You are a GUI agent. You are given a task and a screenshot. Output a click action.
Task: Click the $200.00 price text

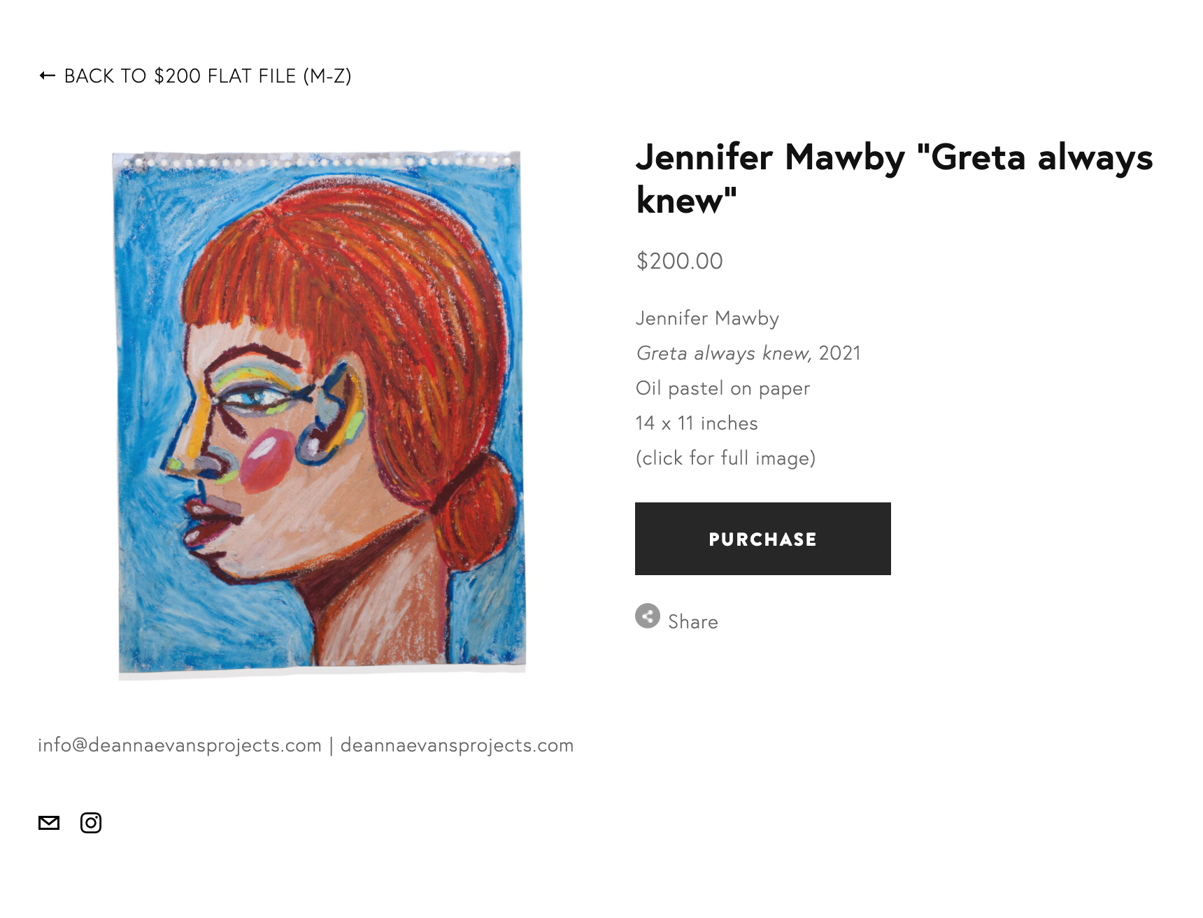pyautogui.click(x=679, y=261)
